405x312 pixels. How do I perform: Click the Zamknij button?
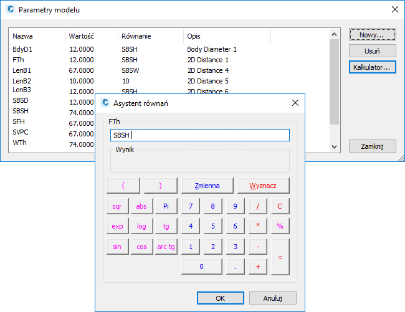click(372, 146)
